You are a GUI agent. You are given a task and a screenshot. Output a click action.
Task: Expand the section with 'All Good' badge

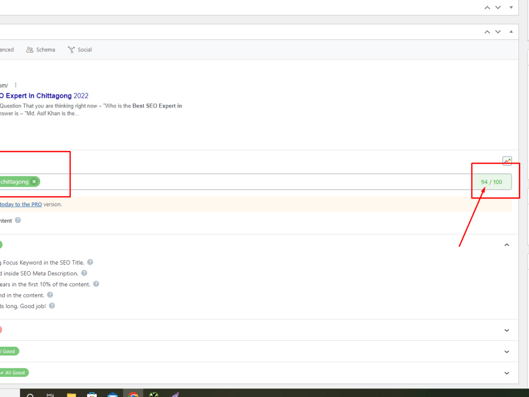coord(507,373)
